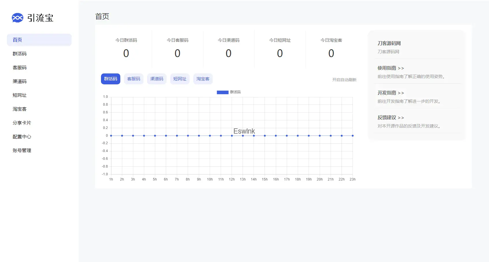This screenshot has width=489, height=262.
Task: Enable 开启自动刷新 auto refresh
Action: coord(344,80)
